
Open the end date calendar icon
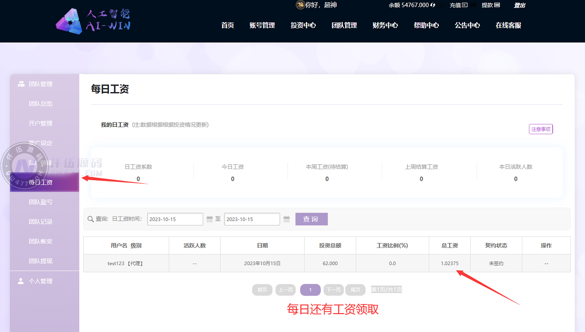click(x=287, y=219)
